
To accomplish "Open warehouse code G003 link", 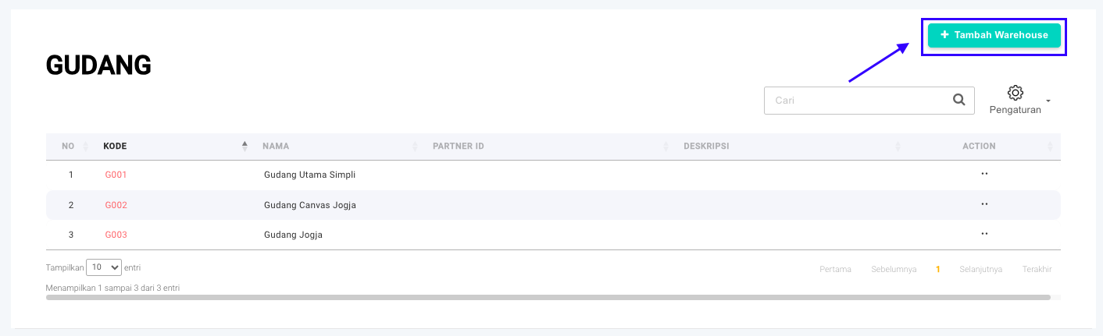I will click(x=116, y=235).
